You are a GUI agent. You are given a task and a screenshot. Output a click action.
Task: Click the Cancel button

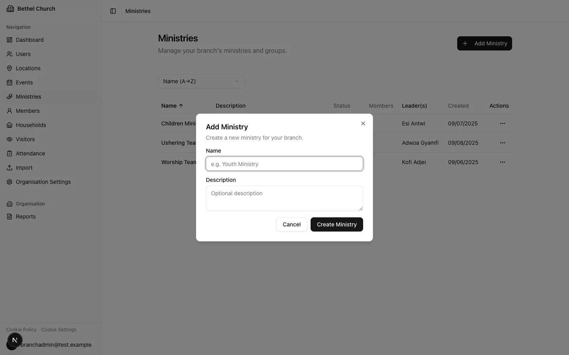tap(292, 224)
